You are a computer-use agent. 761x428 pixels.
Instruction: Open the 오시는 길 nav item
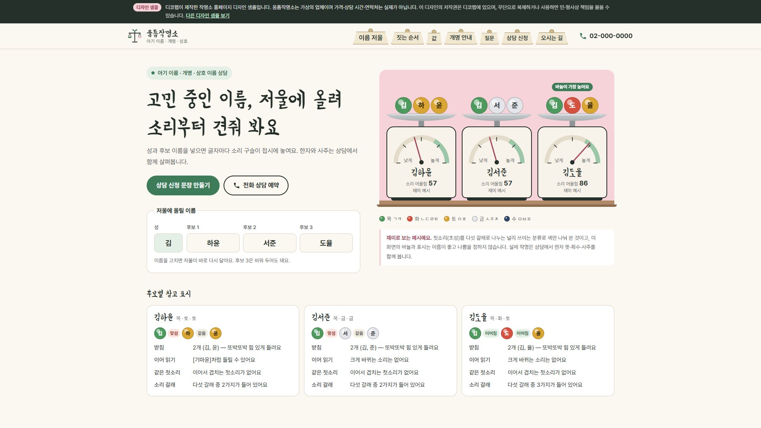(552, 38)
